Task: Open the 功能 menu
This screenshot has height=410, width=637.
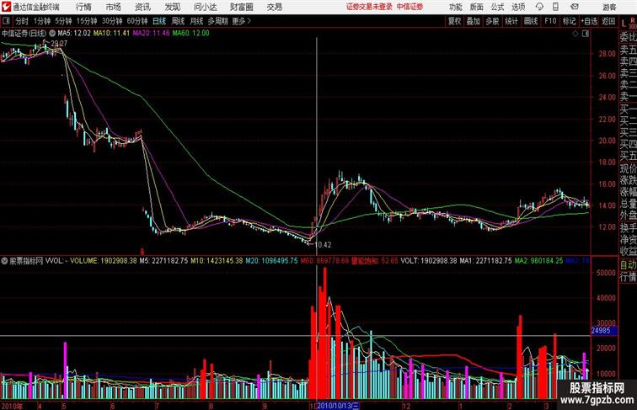Action: (456, 7)
